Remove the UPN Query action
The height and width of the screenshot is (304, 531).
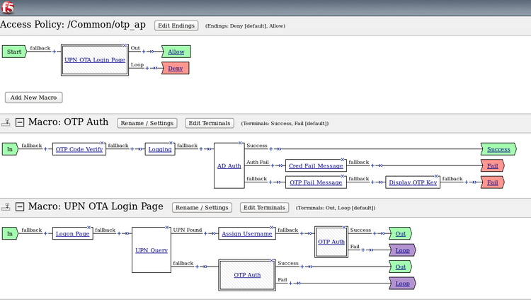pyautogui.click(x=168, y=228)
